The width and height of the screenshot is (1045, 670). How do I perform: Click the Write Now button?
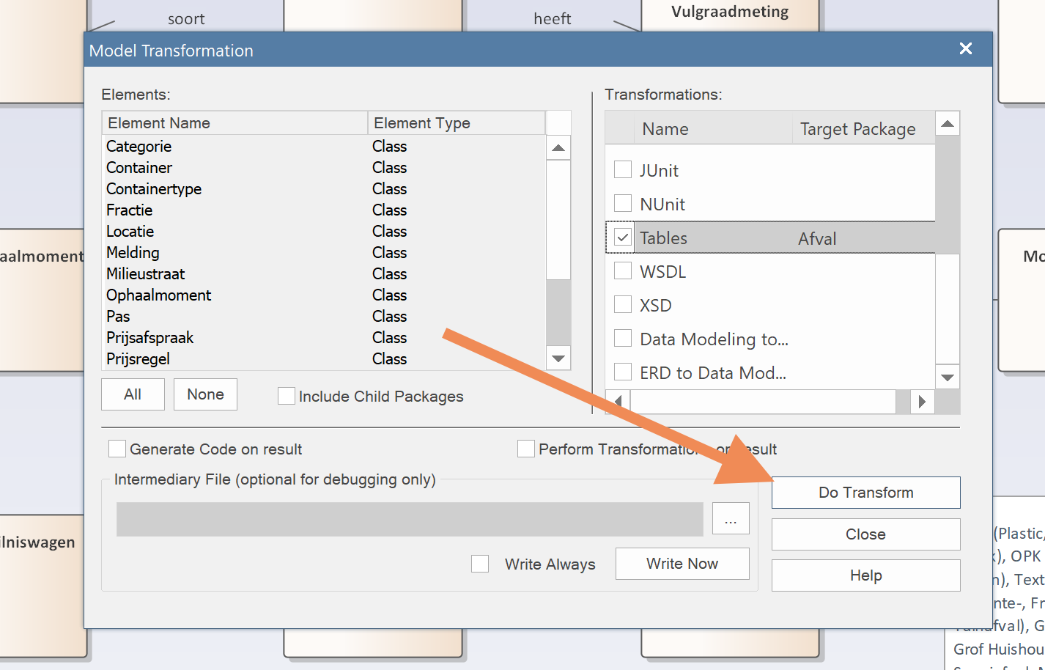click(682, 564)
